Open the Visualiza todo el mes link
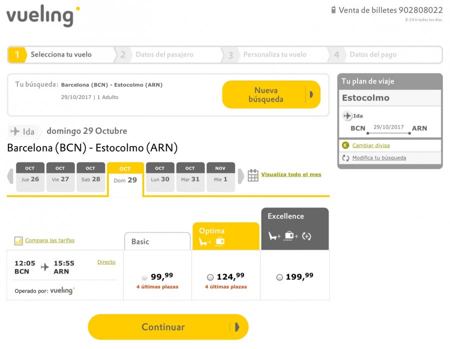 coord(291,174)
